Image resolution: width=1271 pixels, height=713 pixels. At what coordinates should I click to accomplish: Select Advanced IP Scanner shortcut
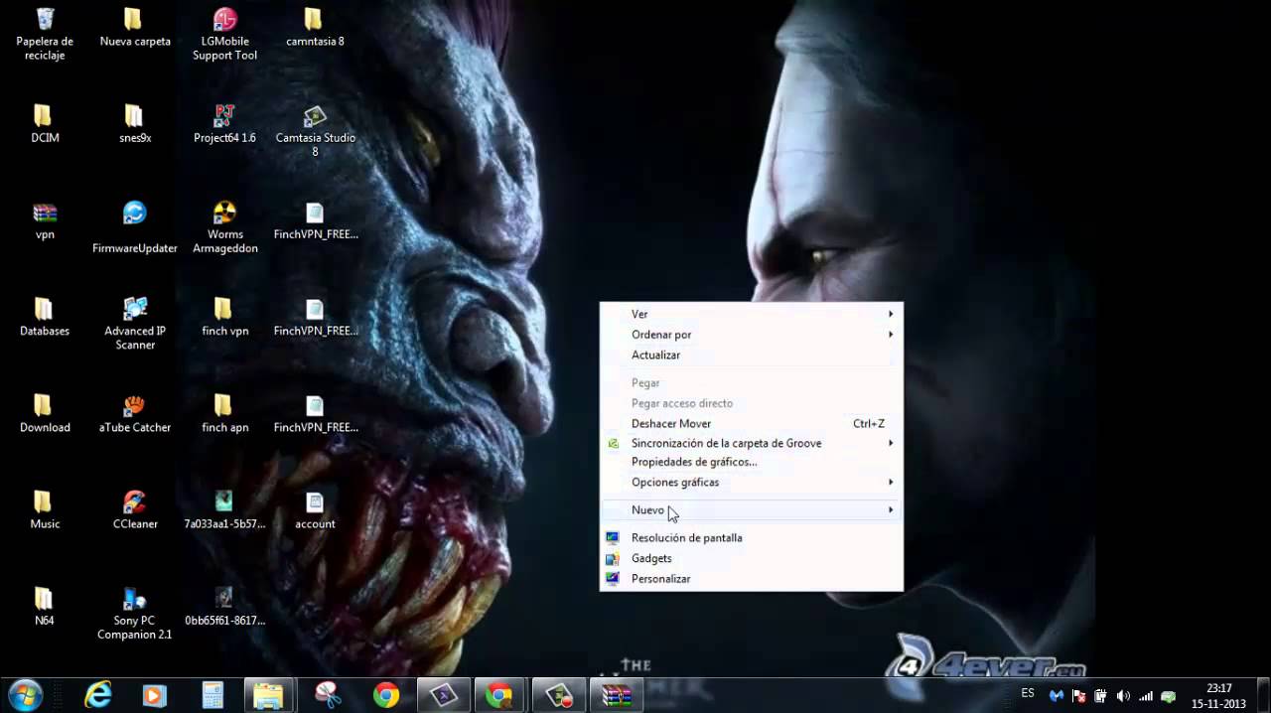click(x=135, y=323)
